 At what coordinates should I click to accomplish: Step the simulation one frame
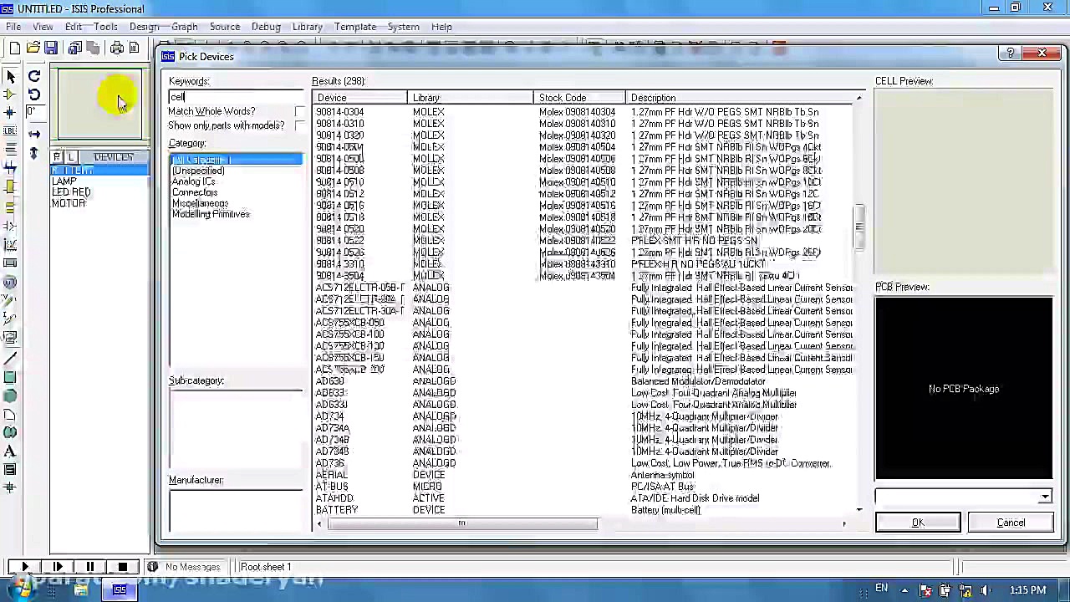pyautogui.click(x=57, y=567)
